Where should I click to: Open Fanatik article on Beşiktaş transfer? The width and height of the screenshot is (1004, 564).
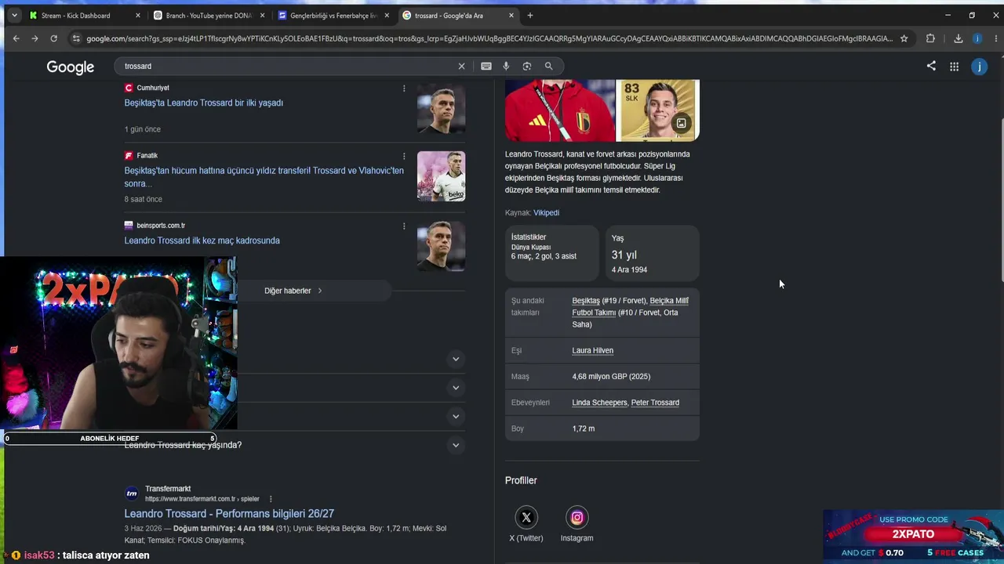tap(264, 177)
